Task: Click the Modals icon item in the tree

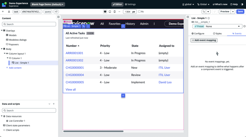Action: (7, 35)
